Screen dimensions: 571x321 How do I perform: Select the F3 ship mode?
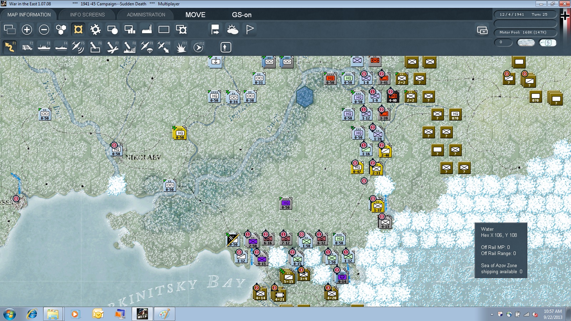44,47
